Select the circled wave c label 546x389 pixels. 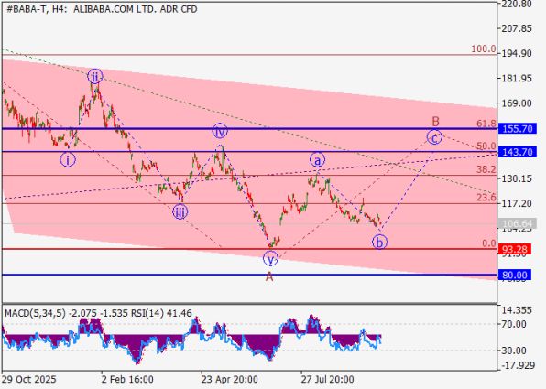(x=434, y=137)
